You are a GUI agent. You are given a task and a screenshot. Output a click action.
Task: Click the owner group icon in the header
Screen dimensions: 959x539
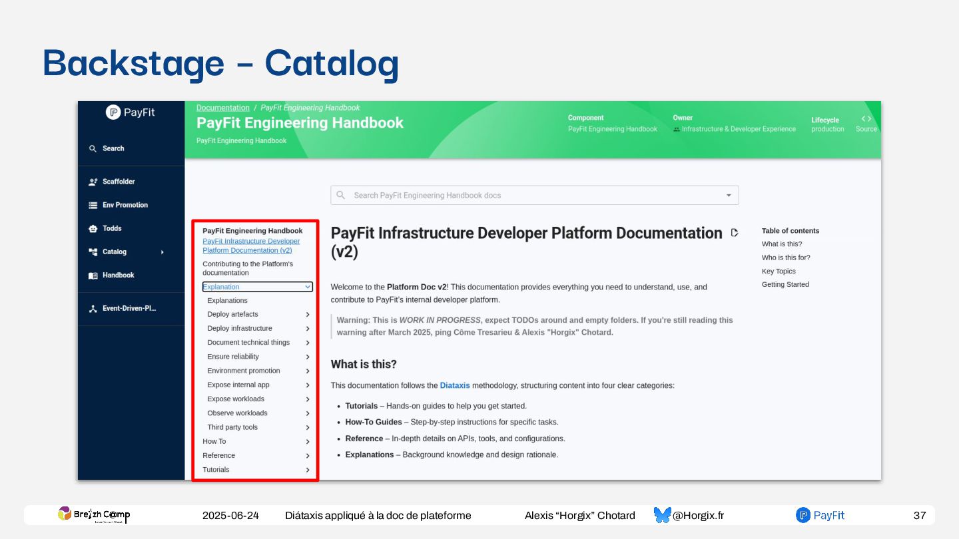pos(677,129)
